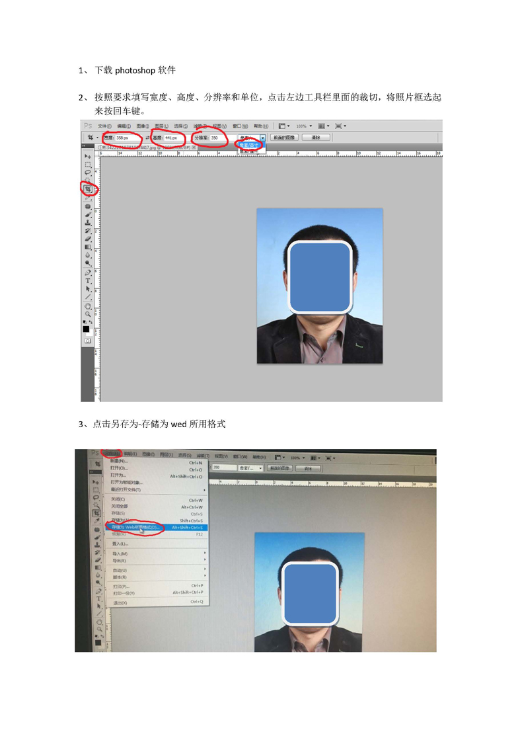Select the circled Crop tool in step 2 screenshot
The width and height of the screenshot is (520, 736).
point(88,188)
